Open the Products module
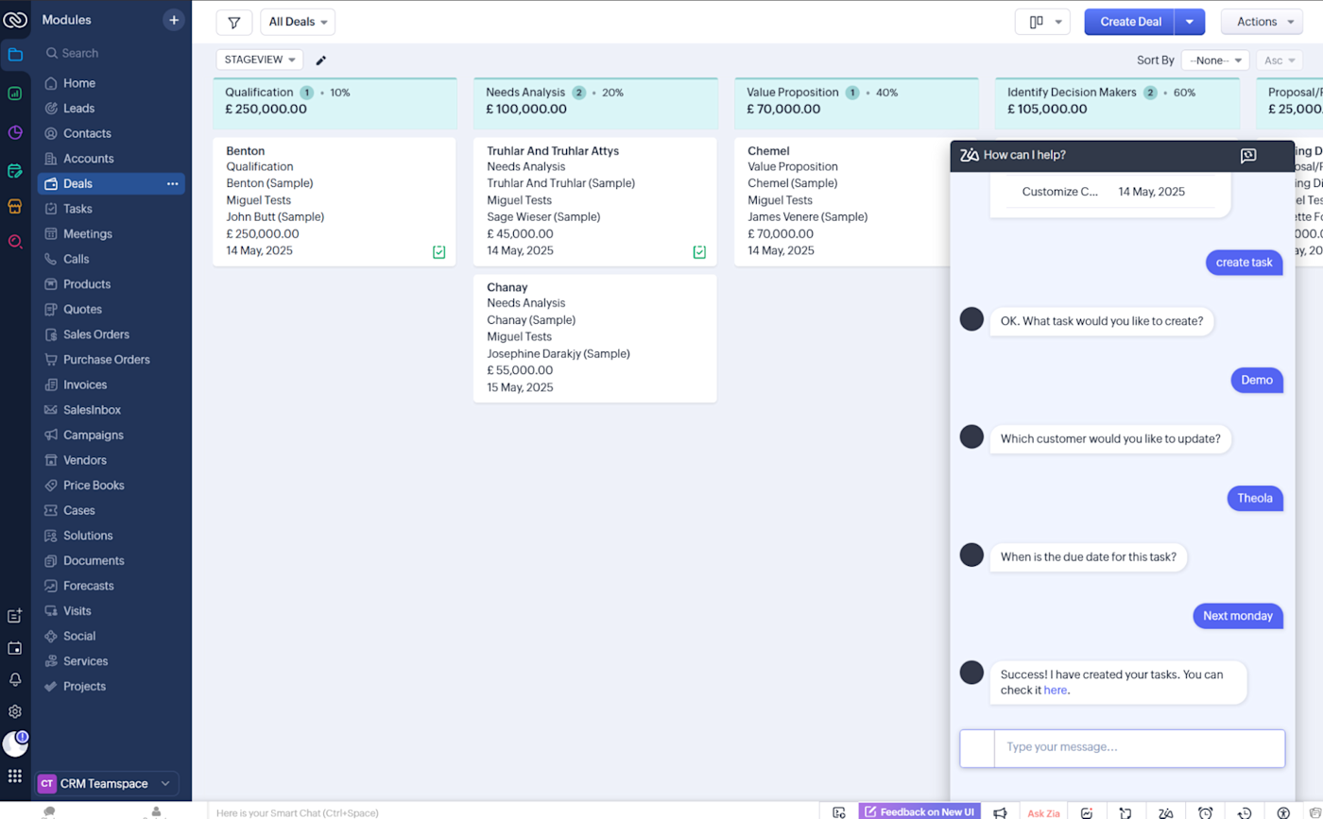This screenshot has height=819, width=1323. click(x=87, y=284)
